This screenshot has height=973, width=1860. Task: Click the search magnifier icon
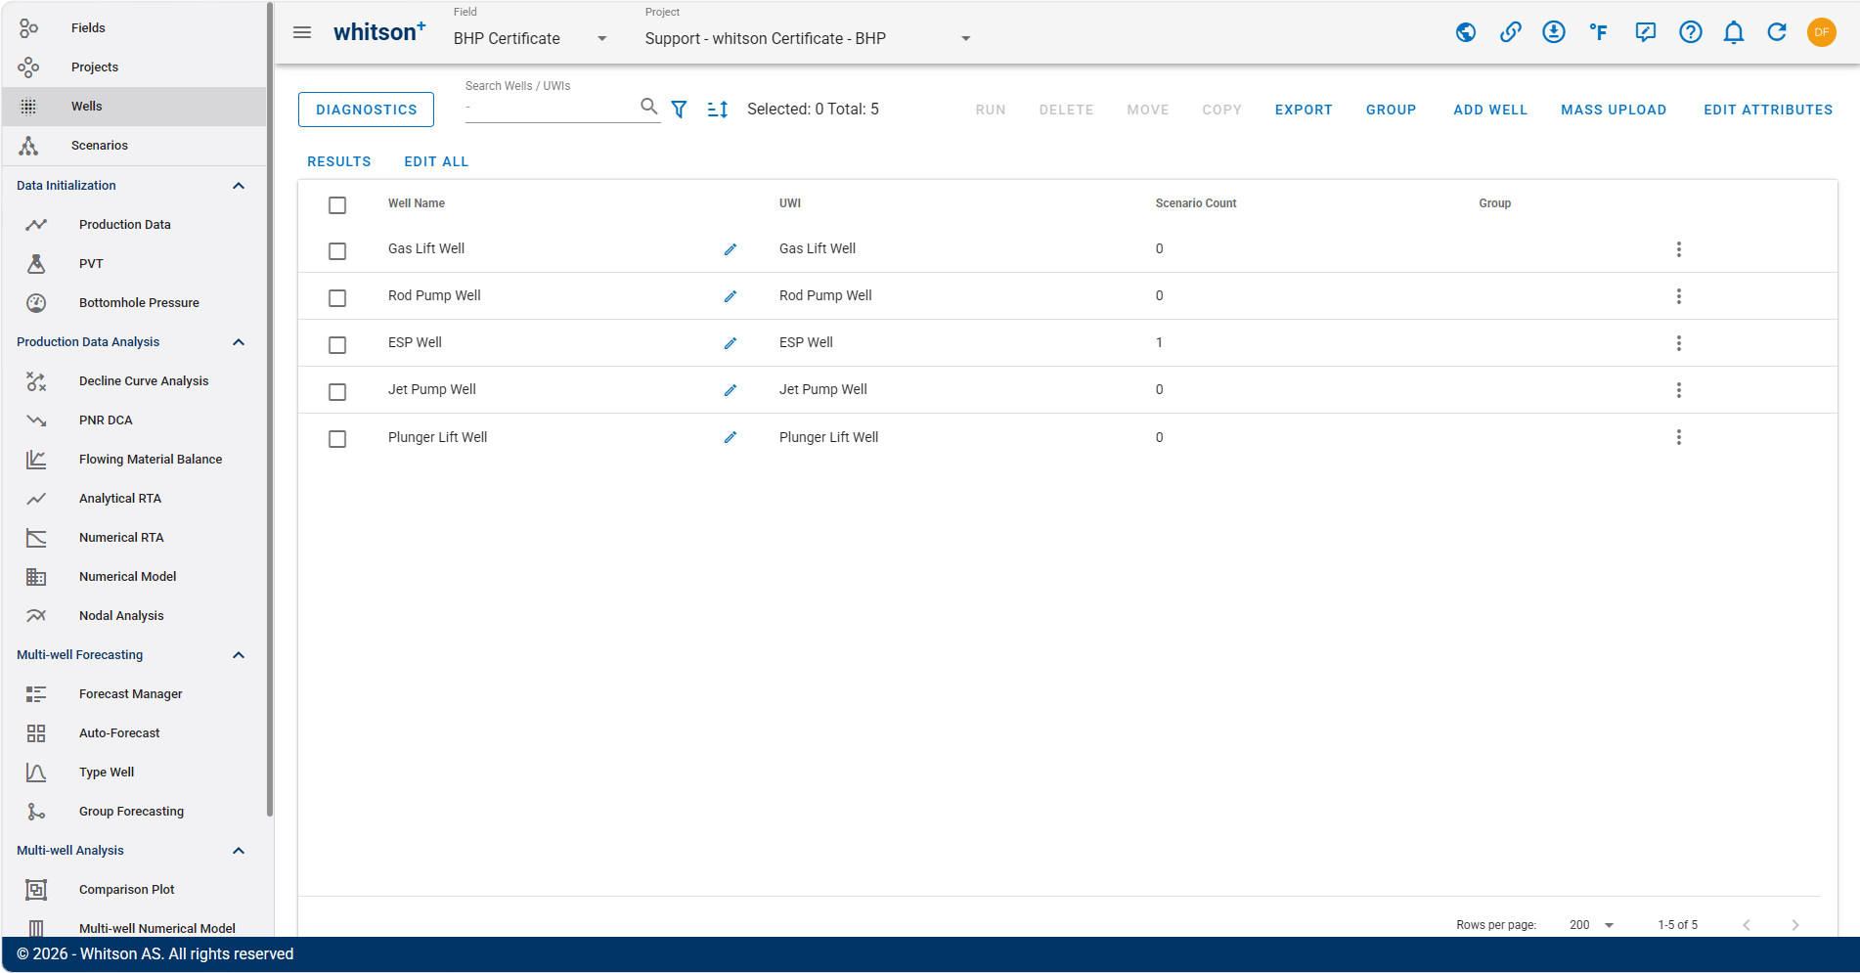pos(648,106)
